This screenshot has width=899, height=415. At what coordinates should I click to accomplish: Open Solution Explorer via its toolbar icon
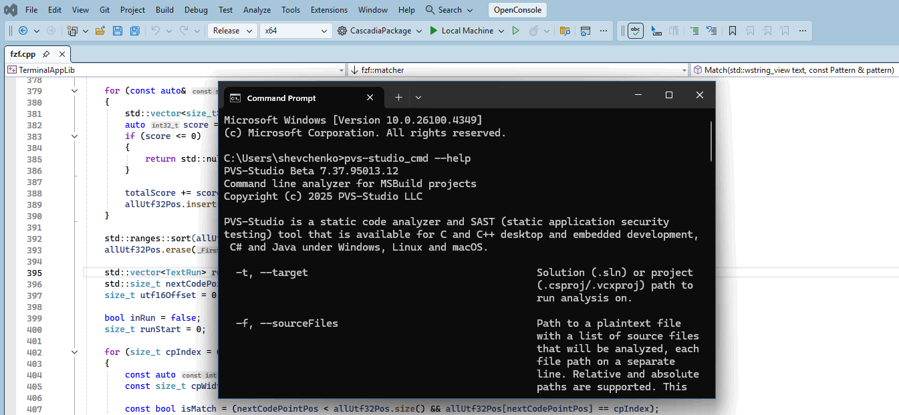coord(586,30)
